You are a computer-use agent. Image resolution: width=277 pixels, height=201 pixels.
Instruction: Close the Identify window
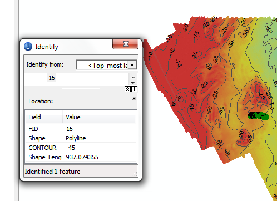pos(126,44)
